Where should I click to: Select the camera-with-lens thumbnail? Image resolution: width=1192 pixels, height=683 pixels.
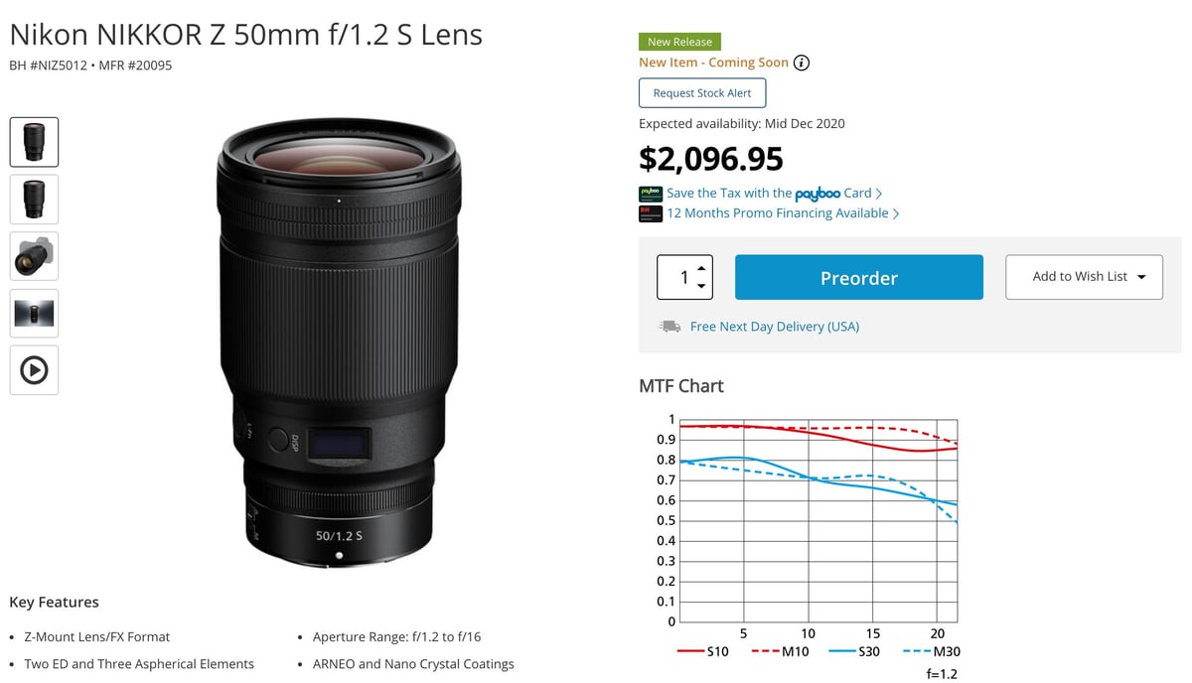33,256
